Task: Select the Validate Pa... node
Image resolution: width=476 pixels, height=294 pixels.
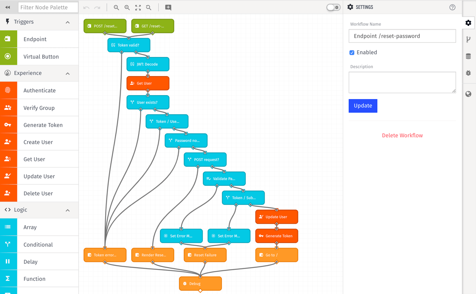Action: [x=224, y=179]
